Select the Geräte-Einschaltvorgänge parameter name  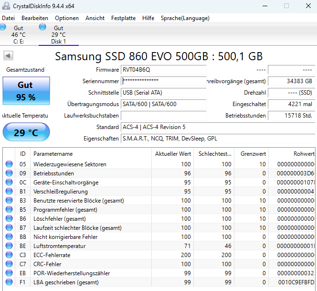[66, 183]
